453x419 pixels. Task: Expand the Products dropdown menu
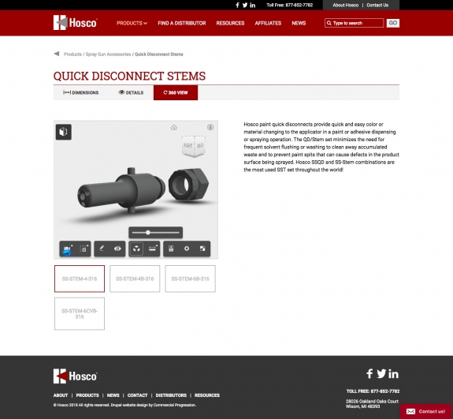132,23
